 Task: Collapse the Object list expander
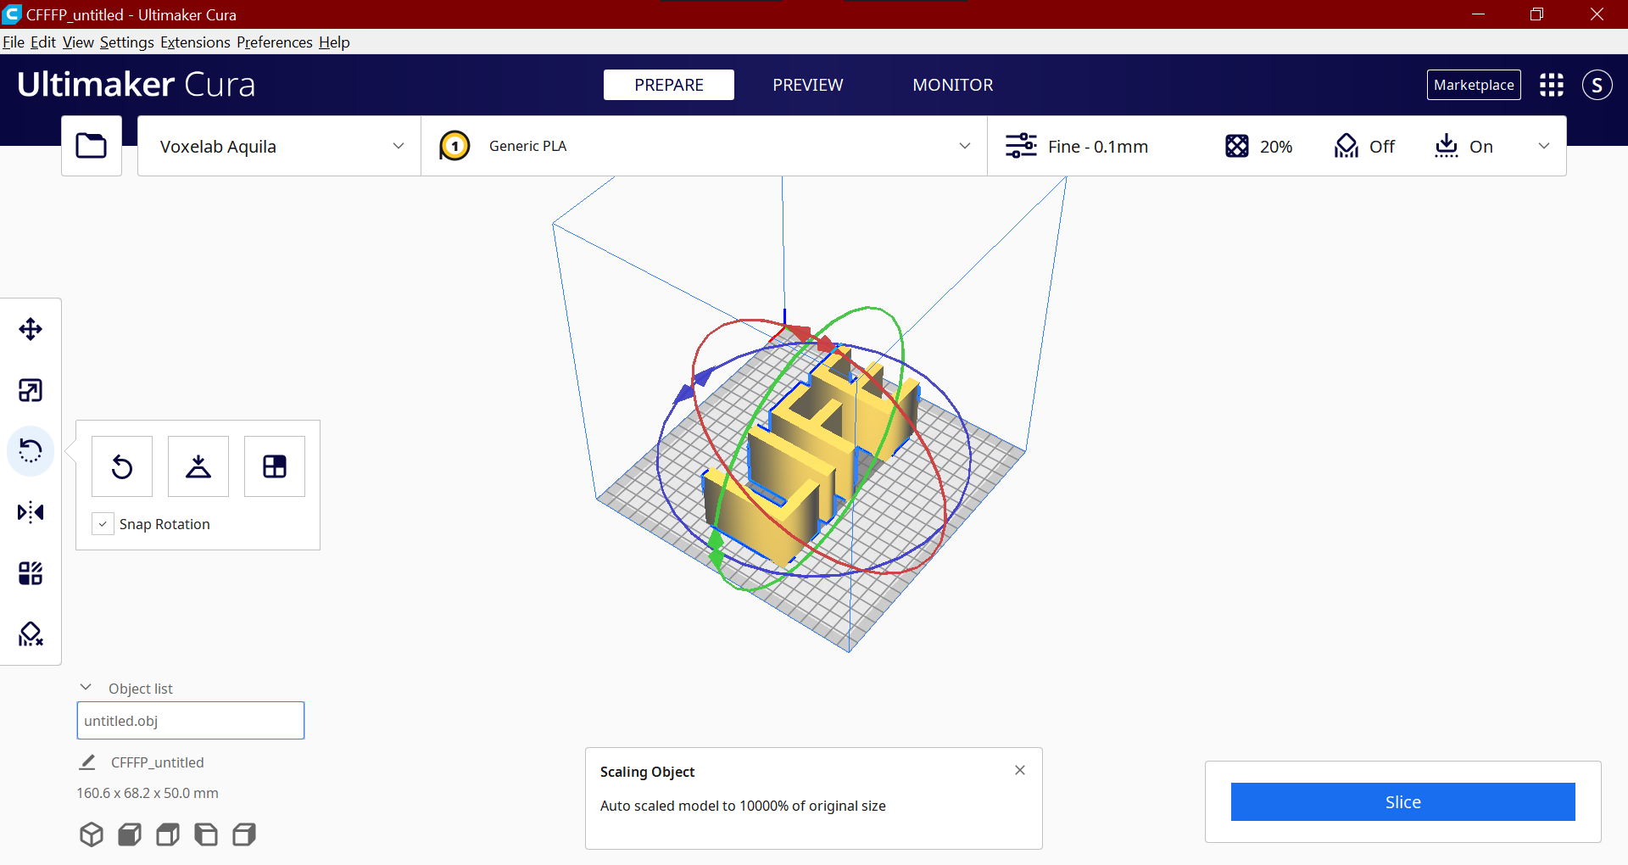click(x=86, y=688)
